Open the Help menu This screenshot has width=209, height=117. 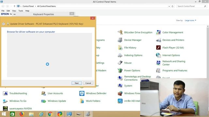[27, 11]
